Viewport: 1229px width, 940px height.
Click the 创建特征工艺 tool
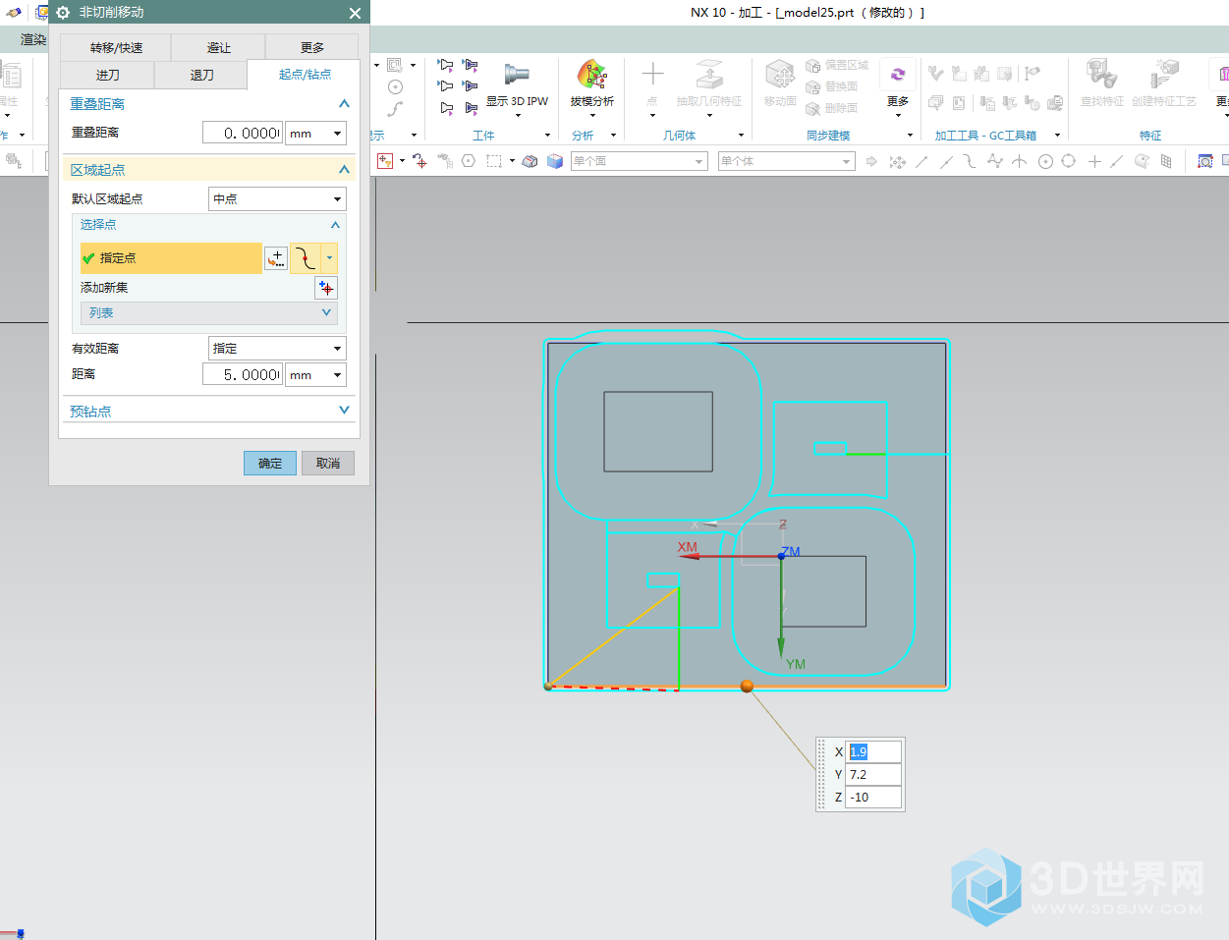click(x=1164, y=84)
